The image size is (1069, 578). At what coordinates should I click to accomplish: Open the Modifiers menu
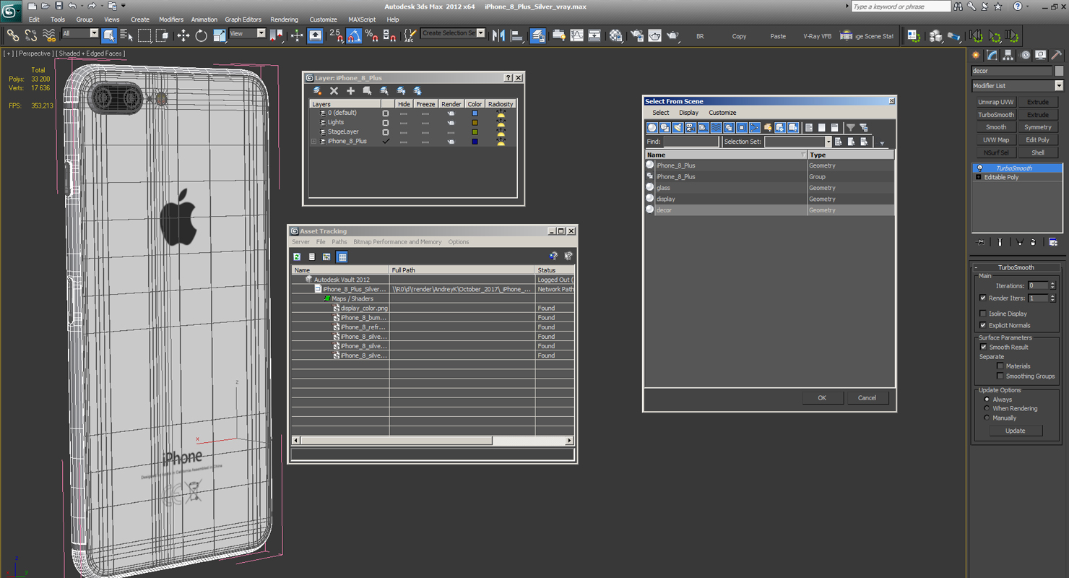point(171,20)
